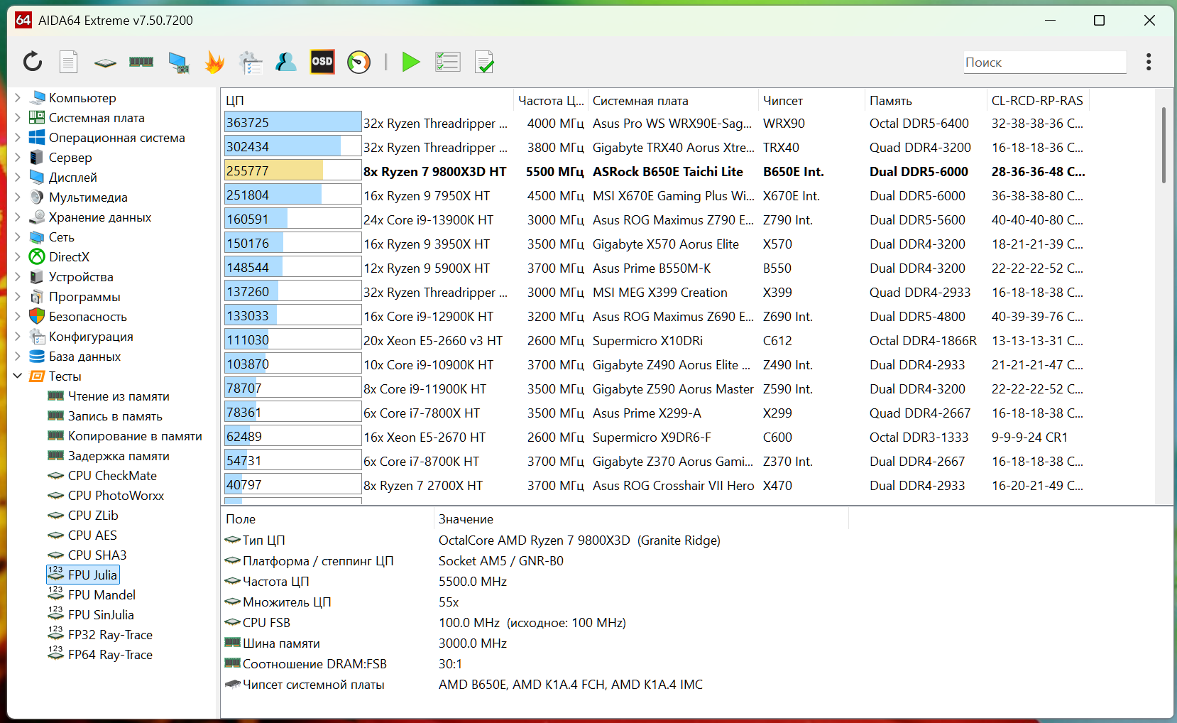
Task: Click the green RAM module toolbar icon
Action: (x=141, y=62)
